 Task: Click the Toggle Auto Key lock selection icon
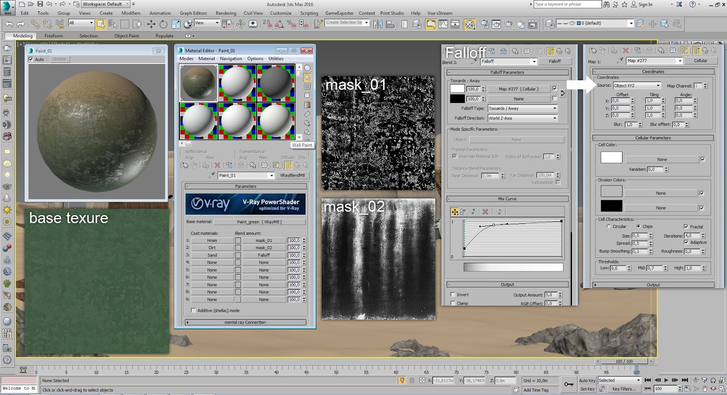point(412,380)
